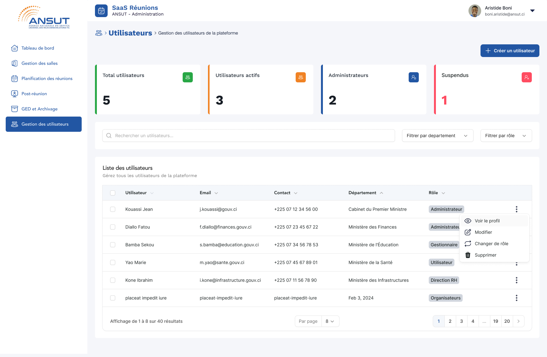Click email j.kouassi@gouv.ci
The image size is (547, 357).
click(218, 209)
